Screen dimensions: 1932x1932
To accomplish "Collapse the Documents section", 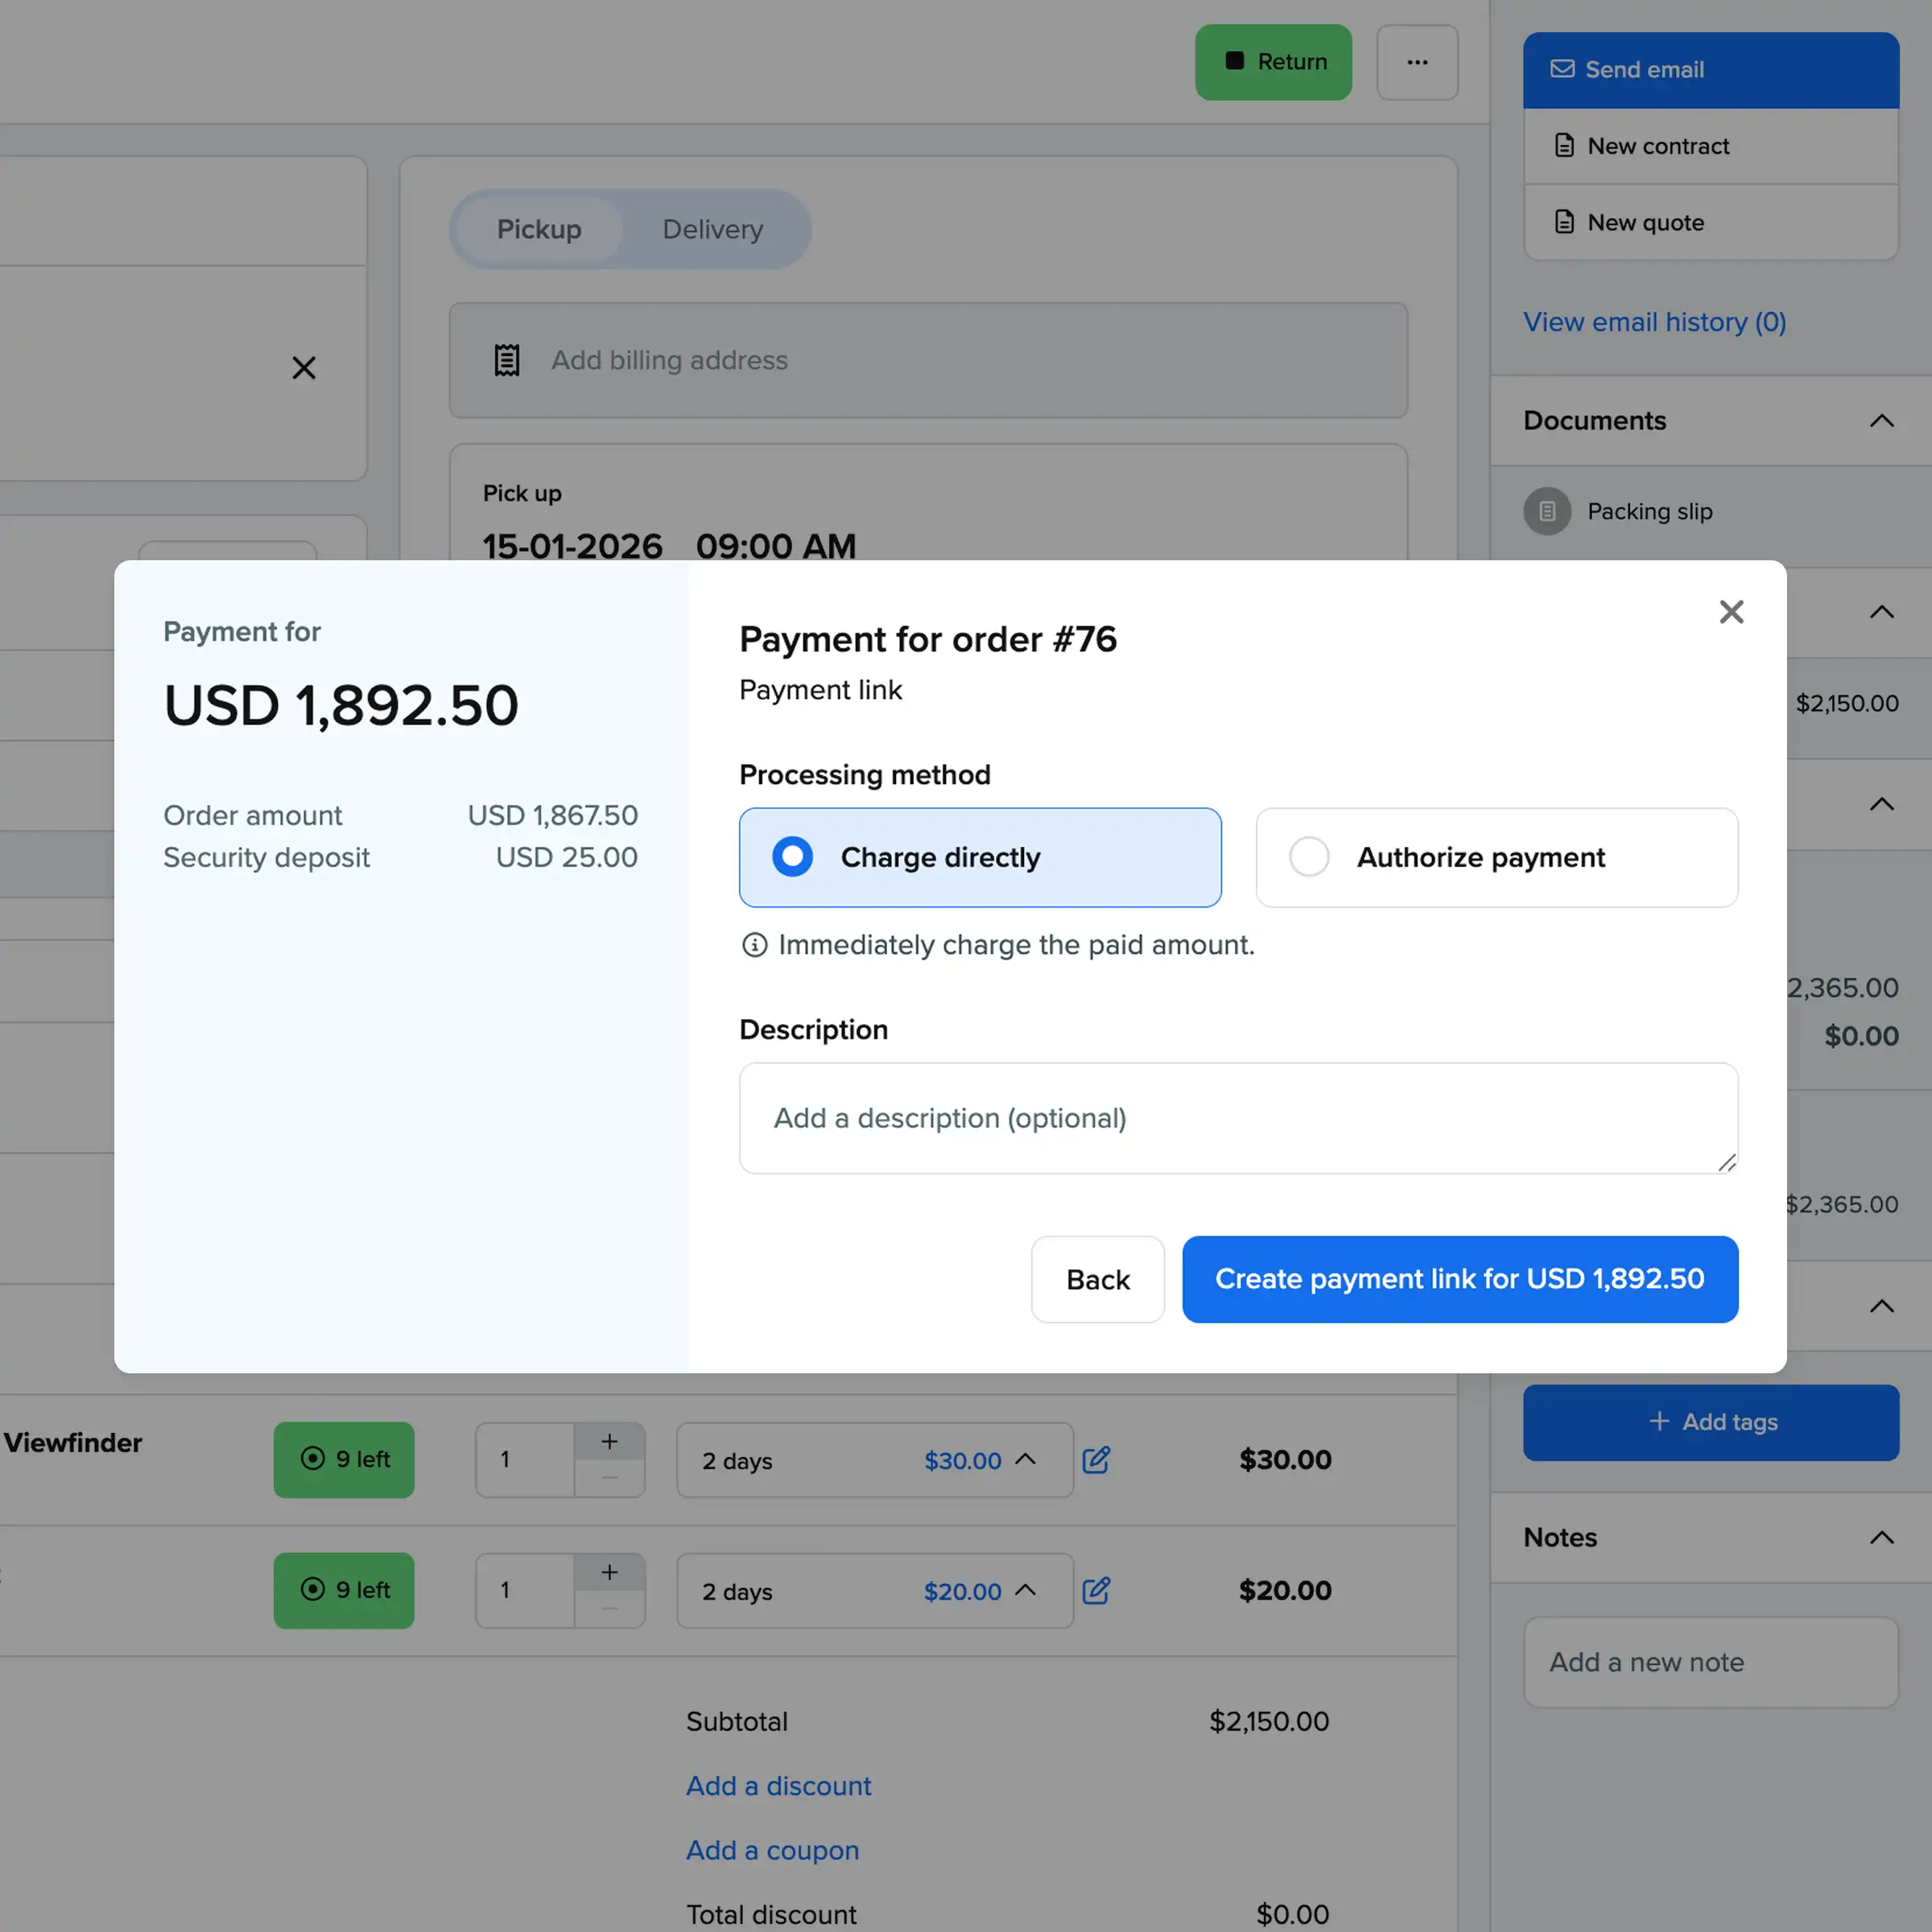I will point(1881,420).
